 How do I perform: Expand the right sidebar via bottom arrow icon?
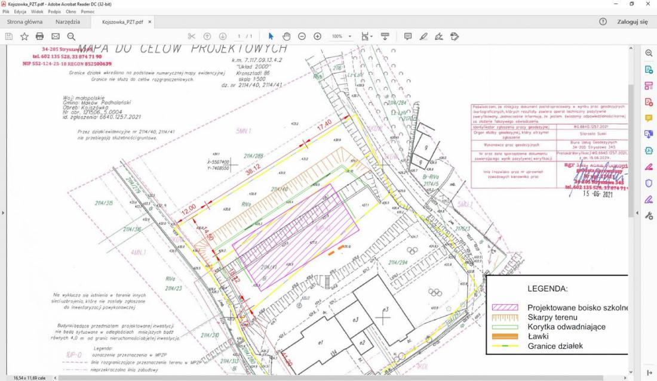pyautogui.click(x=649, y=373)
